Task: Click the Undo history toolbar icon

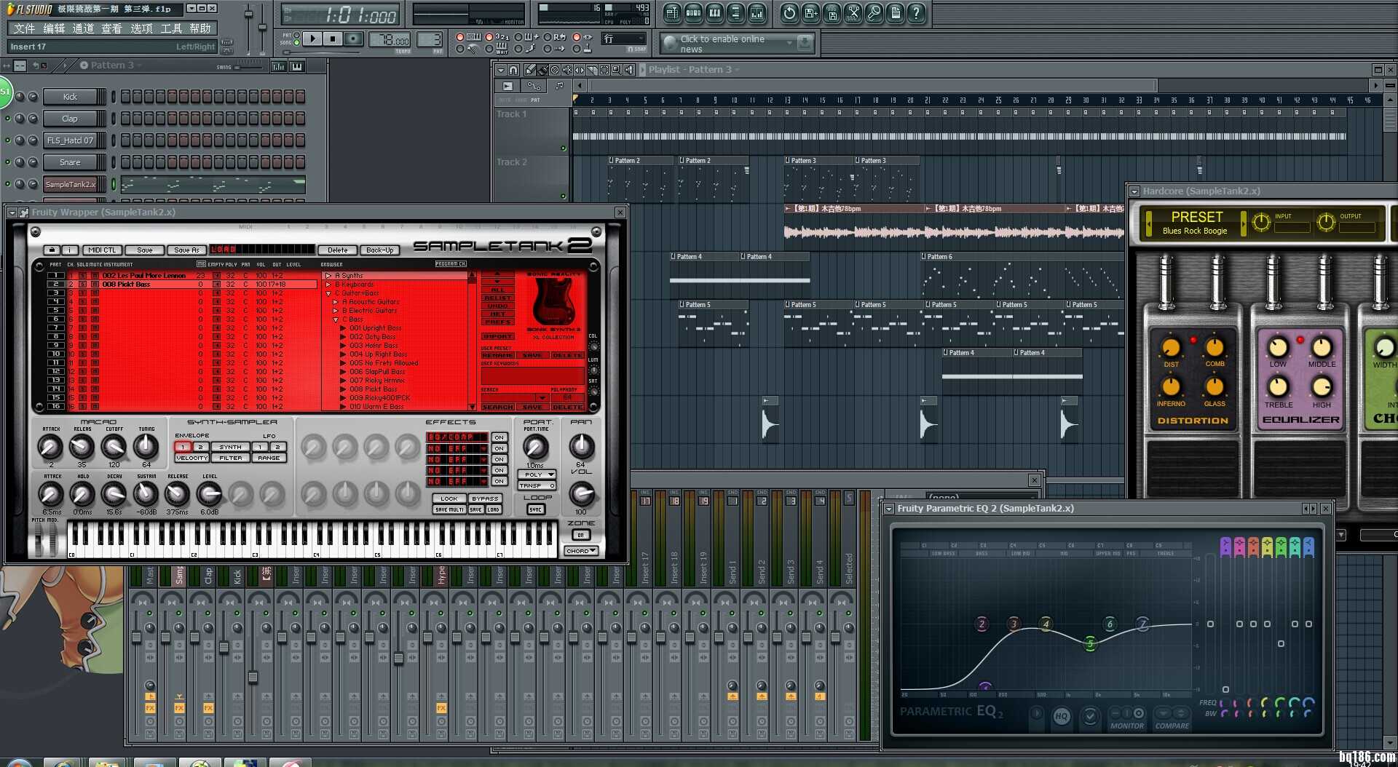Action: click(x=789, y=13)
